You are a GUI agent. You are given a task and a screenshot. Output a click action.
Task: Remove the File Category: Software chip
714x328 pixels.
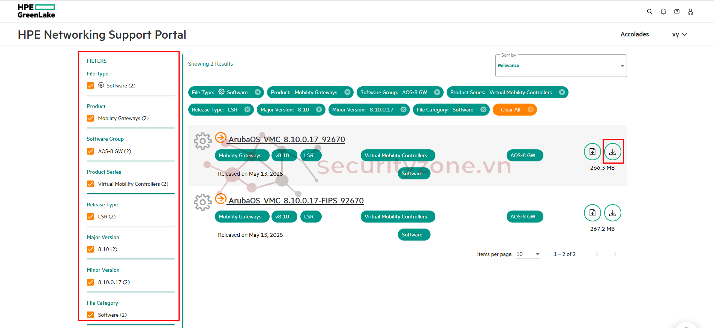(483, 110)
